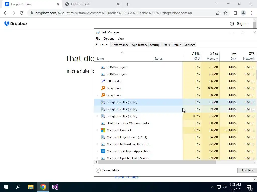Image resolution: width=257 pixels, height=192 pixels.
Task: Click the padlock site info icon
Action: point(32,13)
